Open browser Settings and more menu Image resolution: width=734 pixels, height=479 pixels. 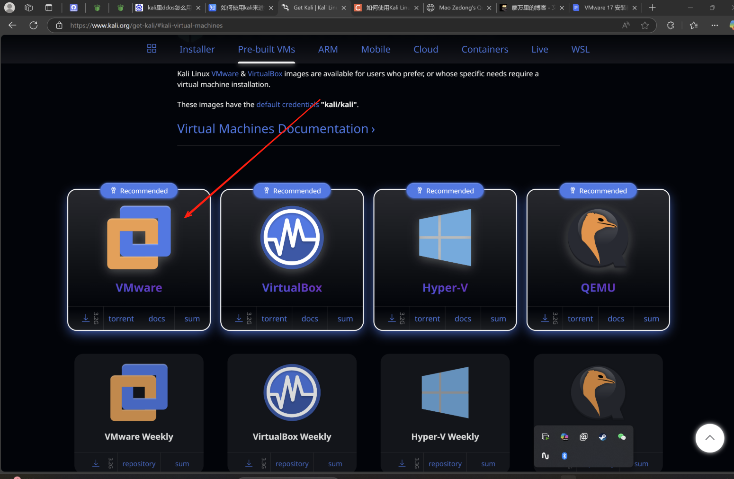pos(715,26)
